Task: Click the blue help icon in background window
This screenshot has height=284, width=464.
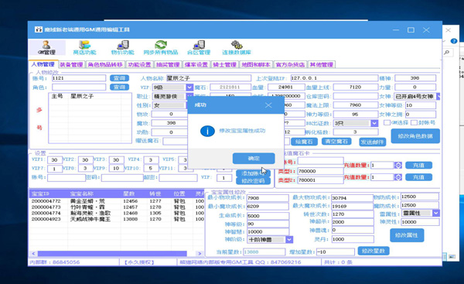Action: pos(454,41)
